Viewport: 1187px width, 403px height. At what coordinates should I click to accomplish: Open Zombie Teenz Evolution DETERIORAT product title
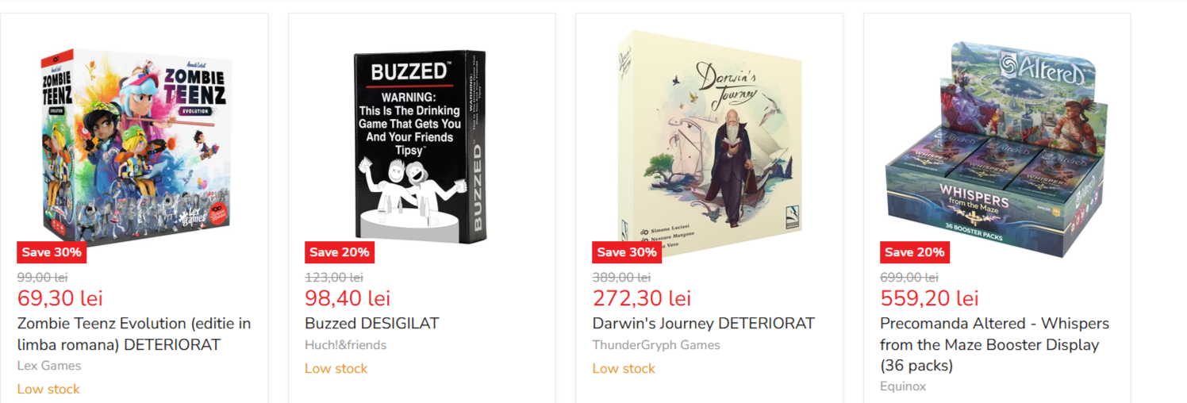[x=134, y=334]
